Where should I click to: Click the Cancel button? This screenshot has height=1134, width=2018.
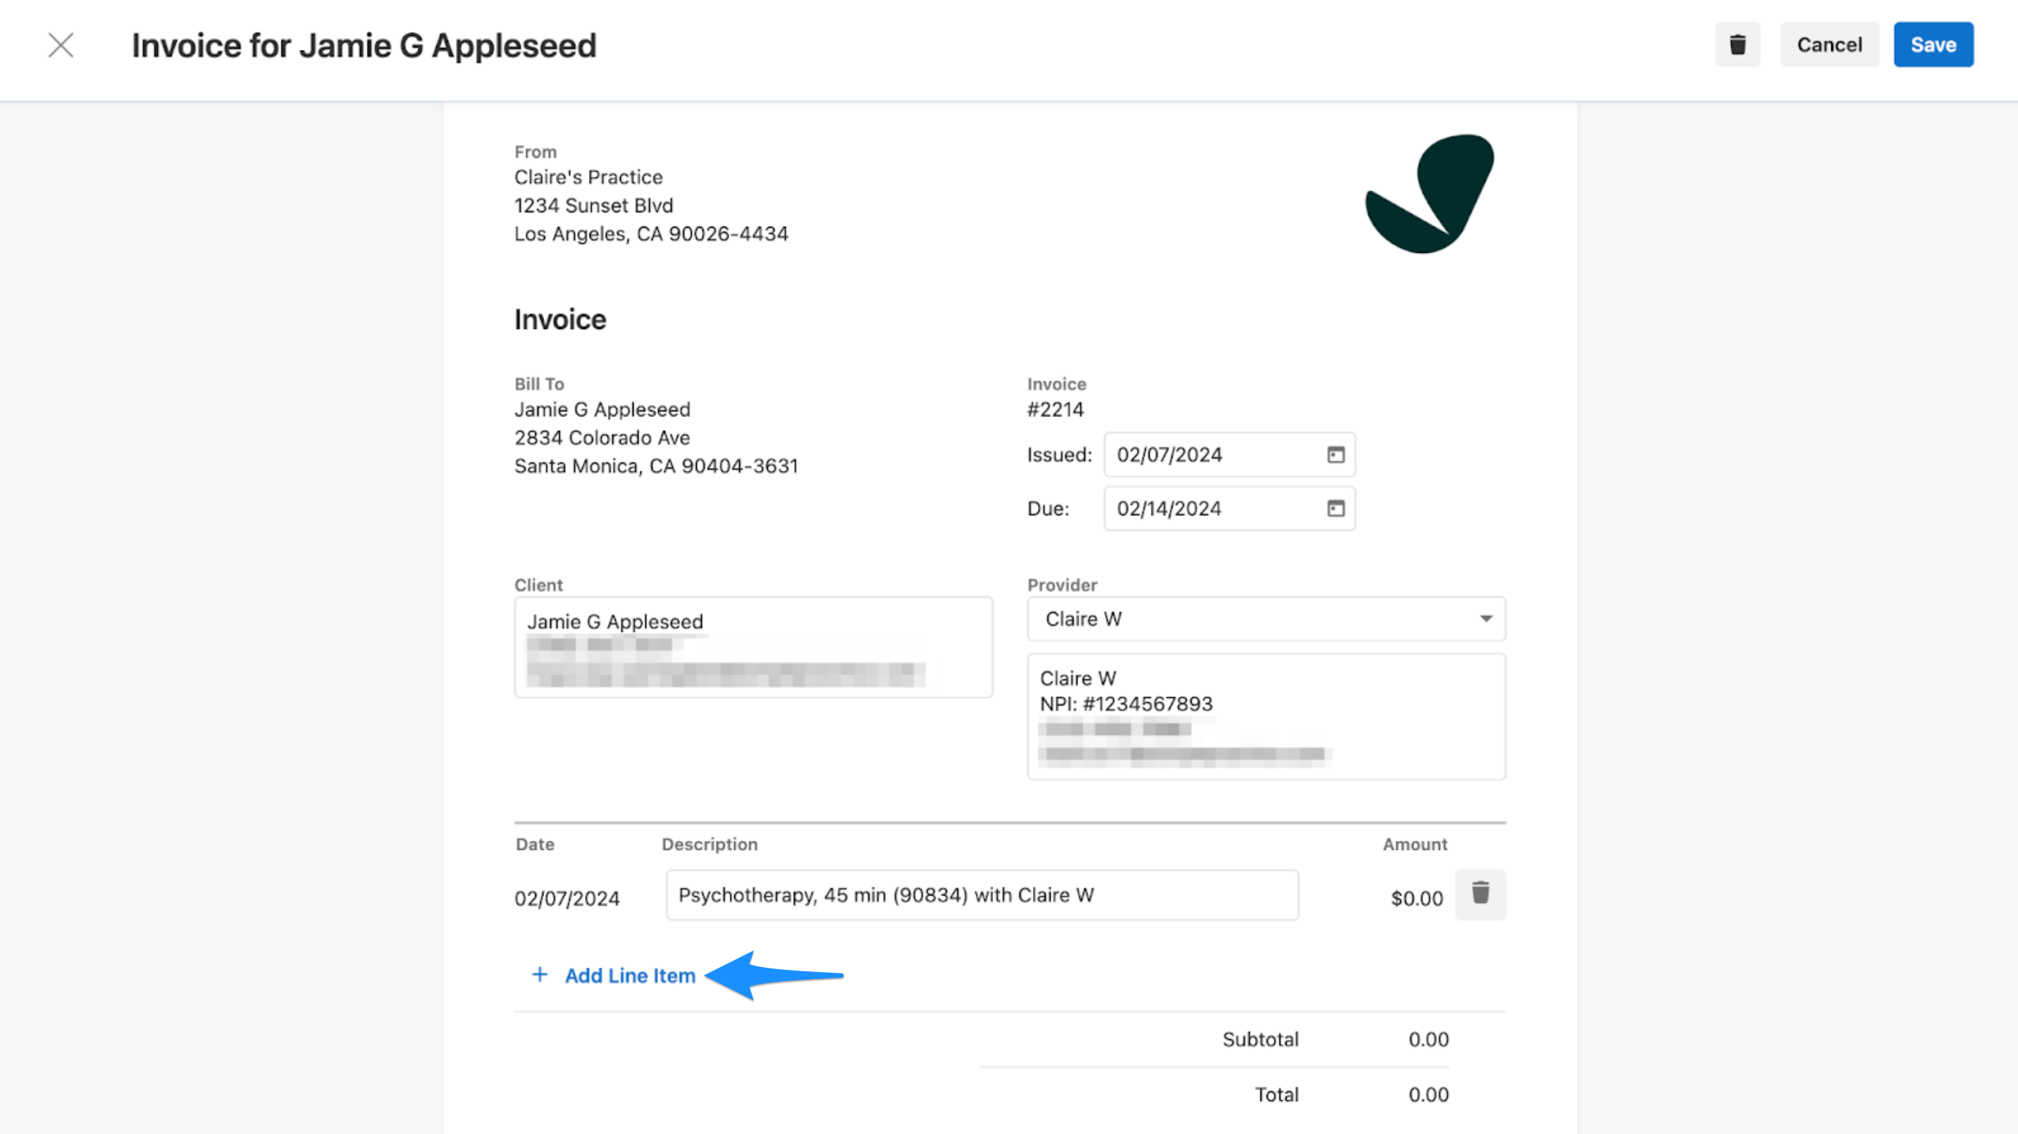1828,44
